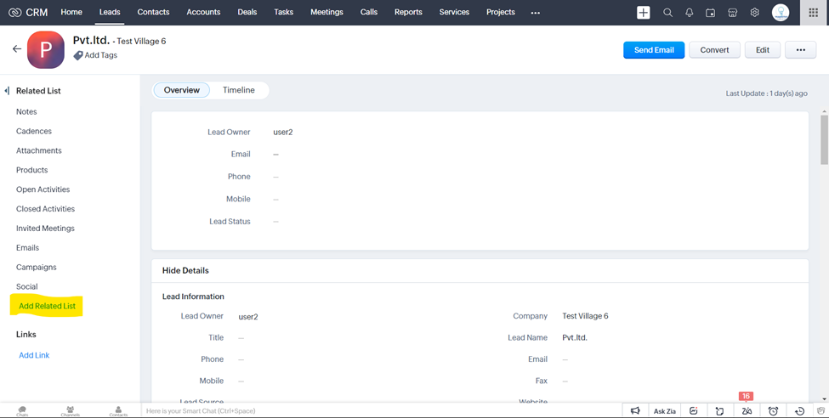
Task: Click the Convert button
Action: coord(714,49)
